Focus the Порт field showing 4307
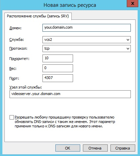Image resolution: width=140 pixels, height=156 pixels. (58, 78)
